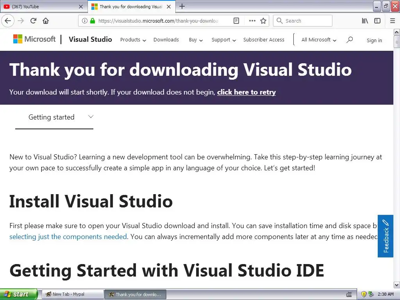400x300 pixels.
Task: Go to Visual Studio home link
Action: point(90,39)
